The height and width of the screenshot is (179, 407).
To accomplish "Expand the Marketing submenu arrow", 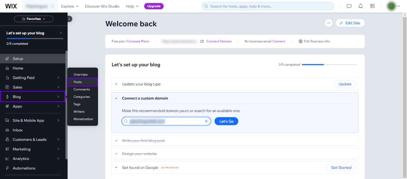I will tap(58, 149).
